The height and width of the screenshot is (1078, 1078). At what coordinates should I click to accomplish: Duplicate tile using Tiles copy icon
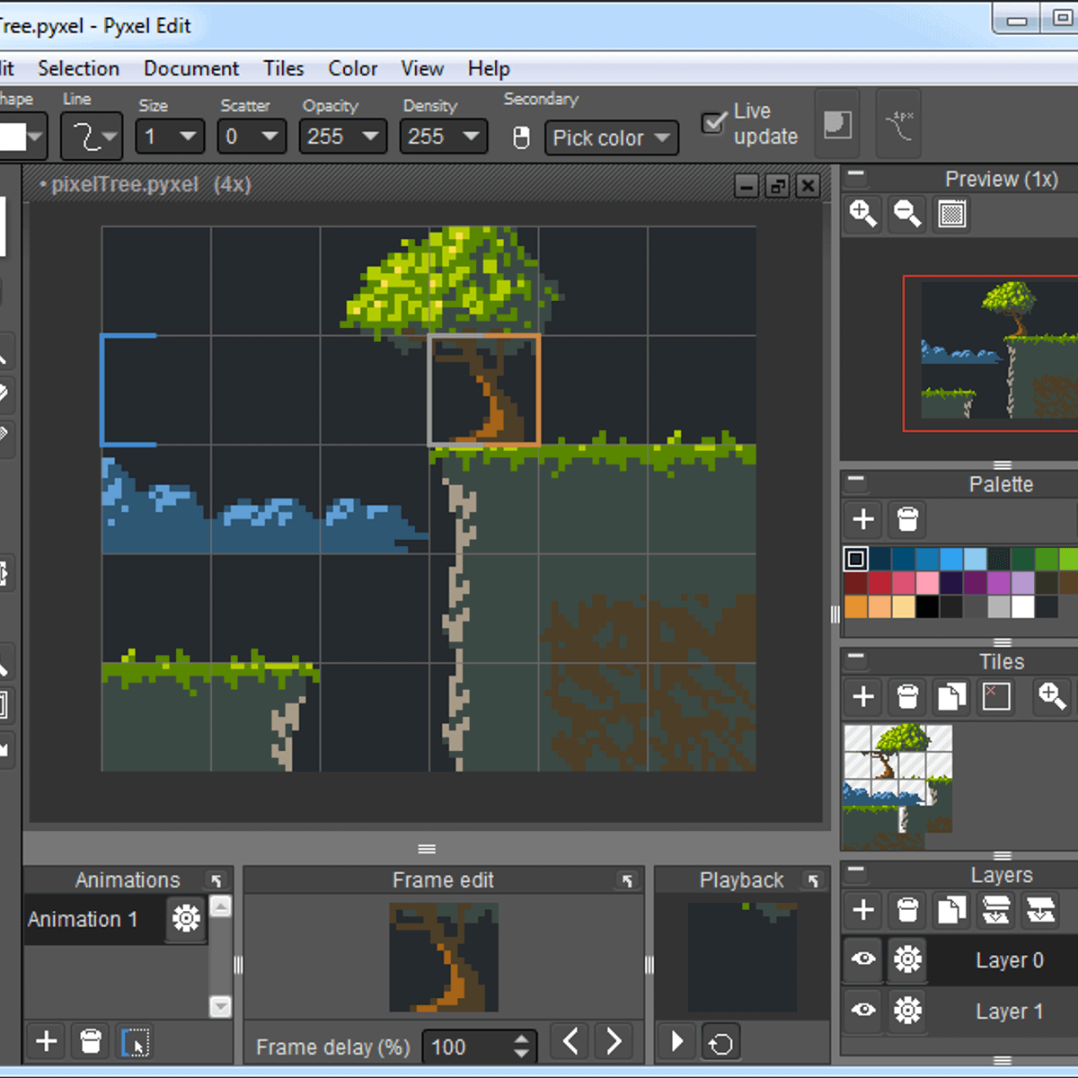951,696
